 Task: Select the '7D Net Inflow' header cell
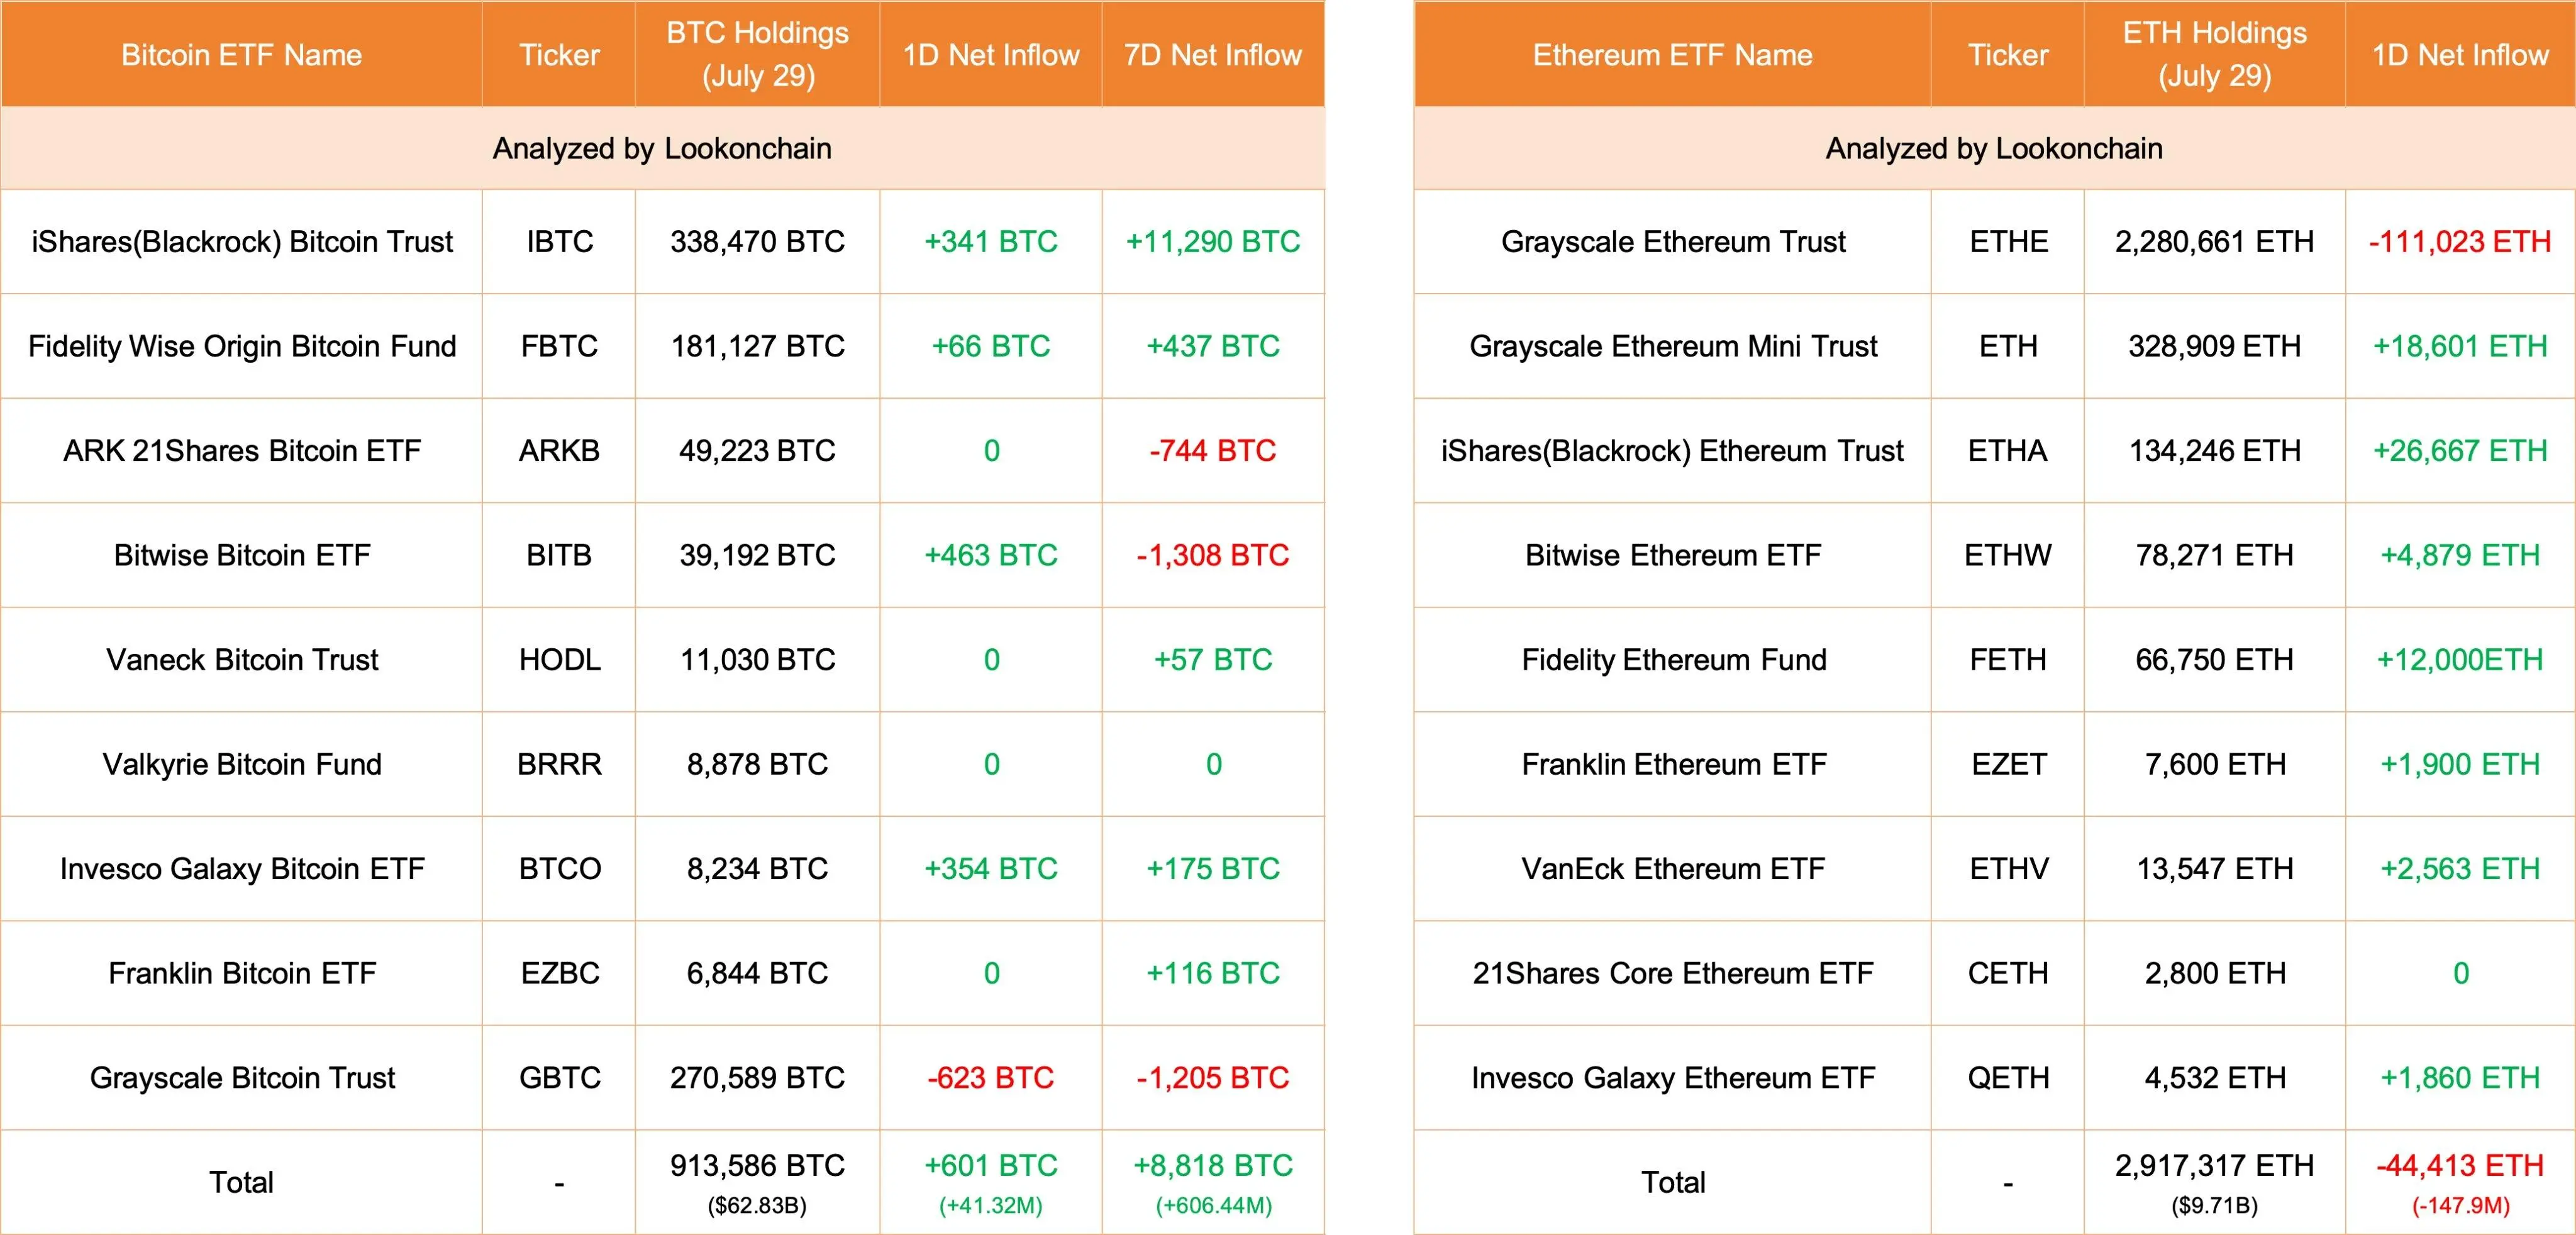(x=1212, y=55)
